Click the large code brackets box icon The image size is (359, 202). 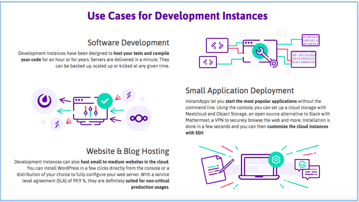pos(217,46)
